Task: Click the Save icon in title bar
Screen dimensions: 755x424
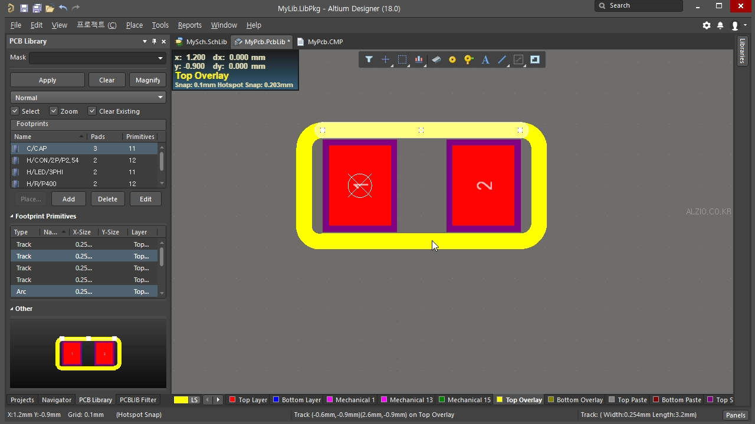Action: pyautogui.click(x=24, y=8)
